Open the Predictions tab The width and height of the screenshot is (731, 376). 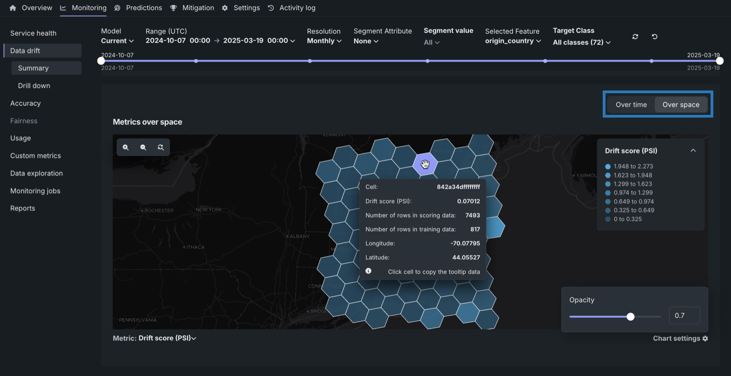click(143, 8)
